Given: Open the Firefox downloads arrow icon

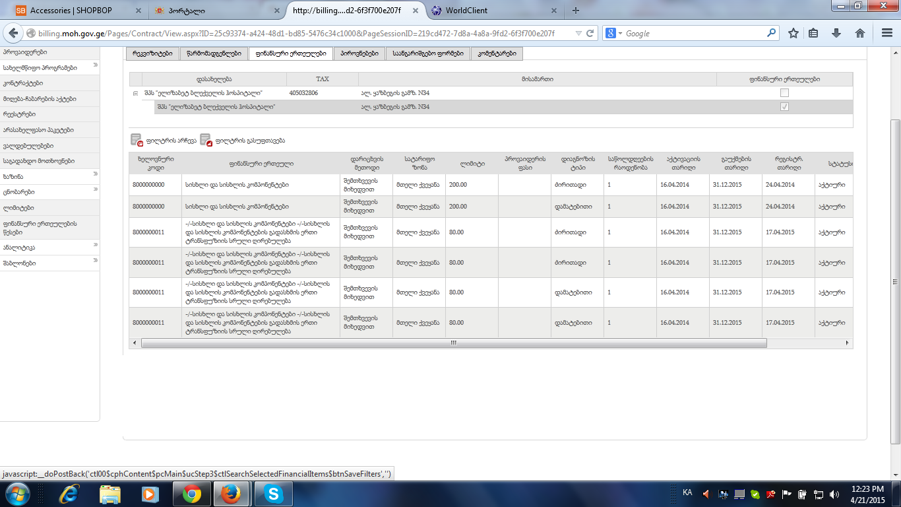Looking at the screenshot, I should (x=836, y=33).
